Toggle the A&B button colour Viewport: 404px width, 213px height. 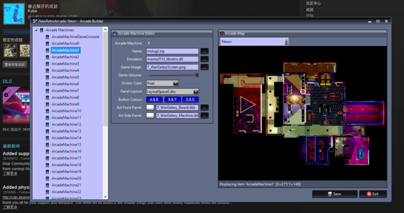coord(154,99)
